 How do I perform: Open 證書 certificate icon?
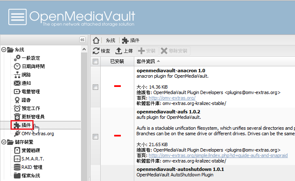click(17, 100)
